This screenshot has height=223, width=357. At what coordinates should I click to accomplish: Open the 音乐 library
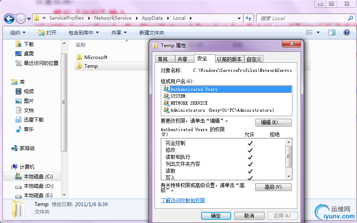pos(29,129)
